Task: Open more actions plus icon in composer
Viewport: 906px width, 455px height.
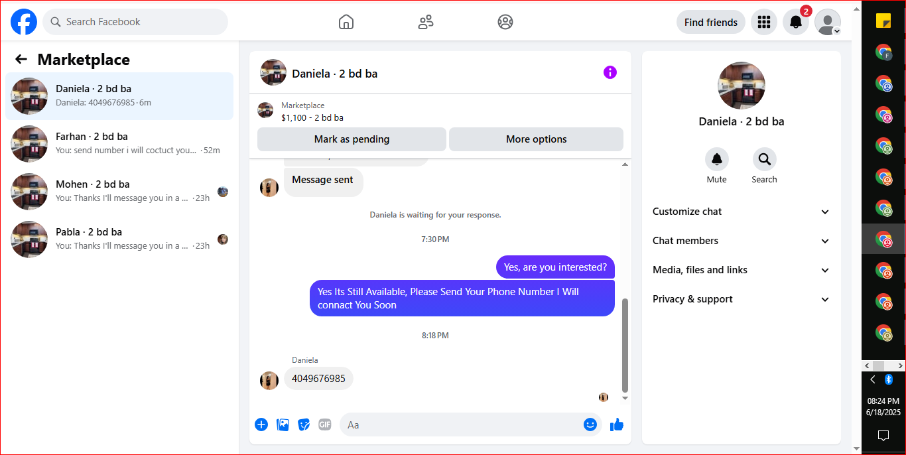Action: [x=261, y=424]
